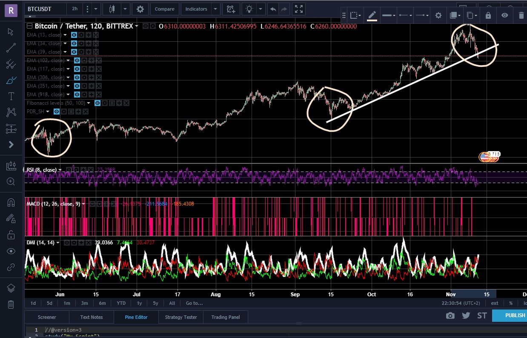The image size is (527, 338).
Task: Open the chart style dropdown arrow
Action: [125, 9]
